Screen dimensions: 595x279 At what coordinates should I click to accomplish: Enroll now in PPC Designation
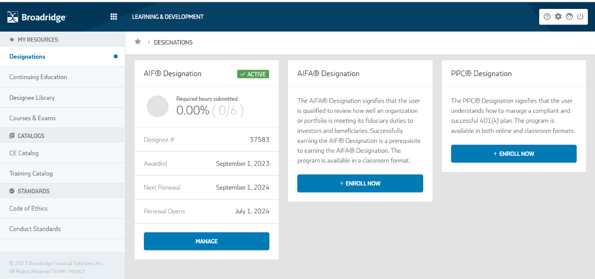point(514,154)
